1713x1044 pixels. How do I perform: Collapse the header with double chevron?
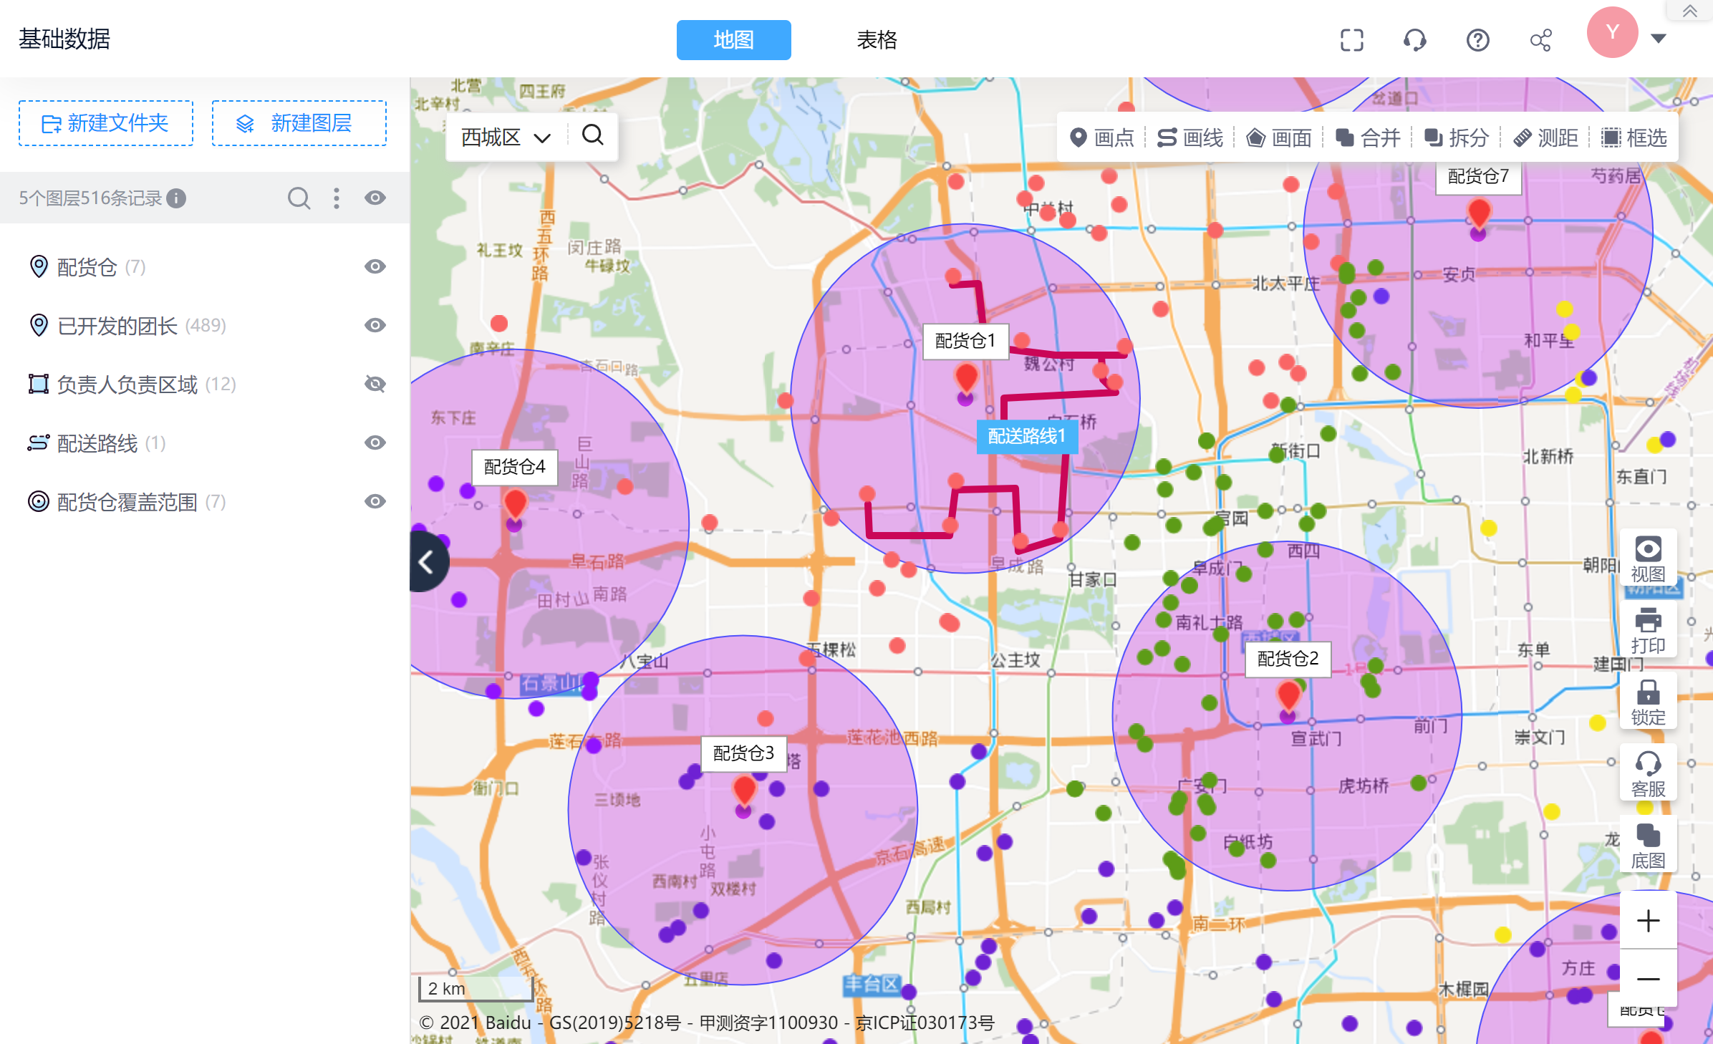pyautogui.click(x=1690, y=11)
